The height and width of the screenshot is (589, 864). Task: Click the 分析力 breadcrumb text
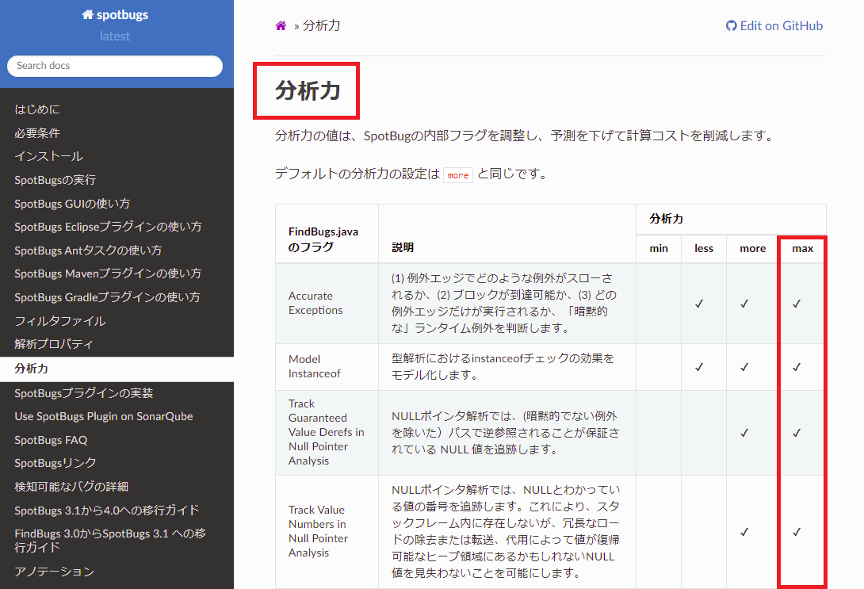click(x=321, y=26)
